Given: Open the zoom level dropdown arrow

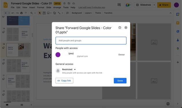Looking at the screenshot, I should (x=35, y=13).
